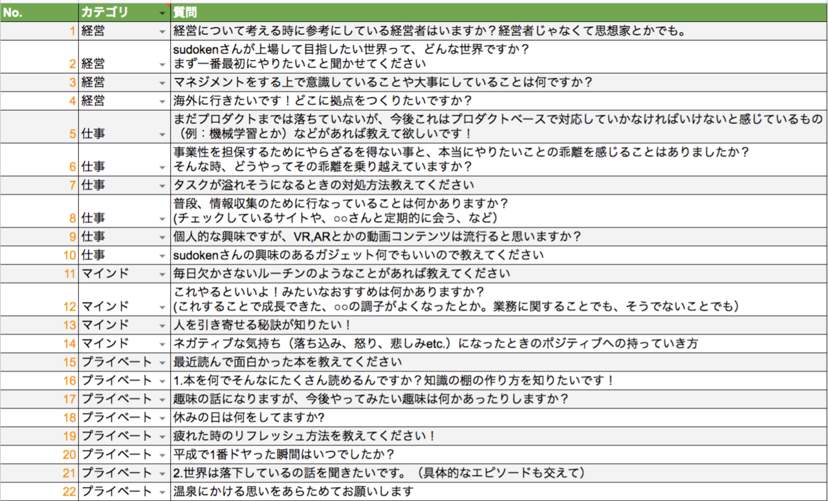Open category dropdown in row 11

pyautogui.click(x=162, y=273)
